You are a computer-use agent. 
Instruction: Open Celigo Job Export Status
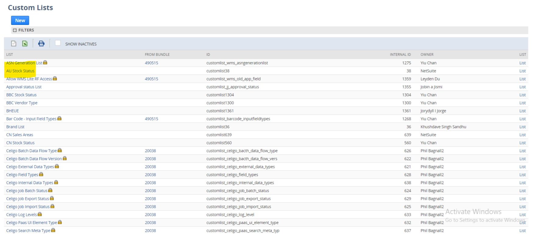click(27, 199)
